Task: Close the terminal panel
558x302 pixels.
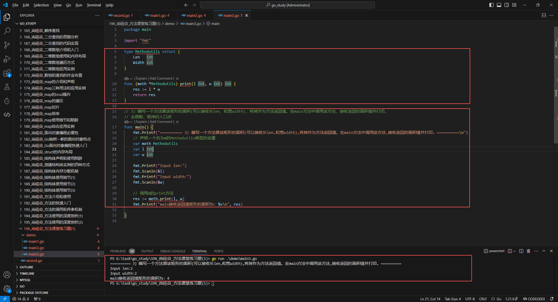Action: click(x=551, y=251)
